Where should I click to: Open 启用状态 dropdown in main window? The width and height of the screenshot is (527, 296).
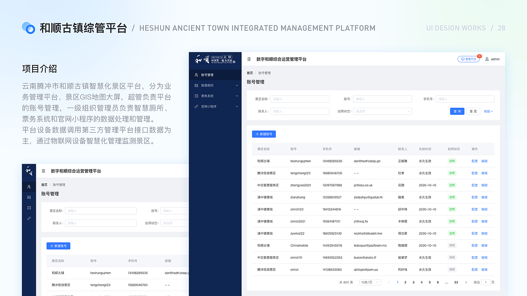(382, 111)
